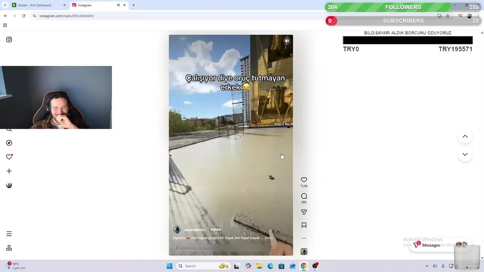Open Task View on the taskbar

(x=237, y=266)
